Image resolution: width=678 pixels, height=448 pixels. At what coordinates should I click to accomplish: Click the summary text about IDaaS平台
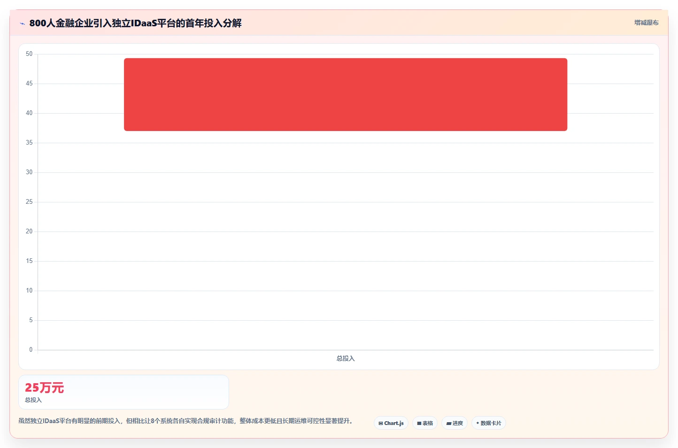(185, 421)
